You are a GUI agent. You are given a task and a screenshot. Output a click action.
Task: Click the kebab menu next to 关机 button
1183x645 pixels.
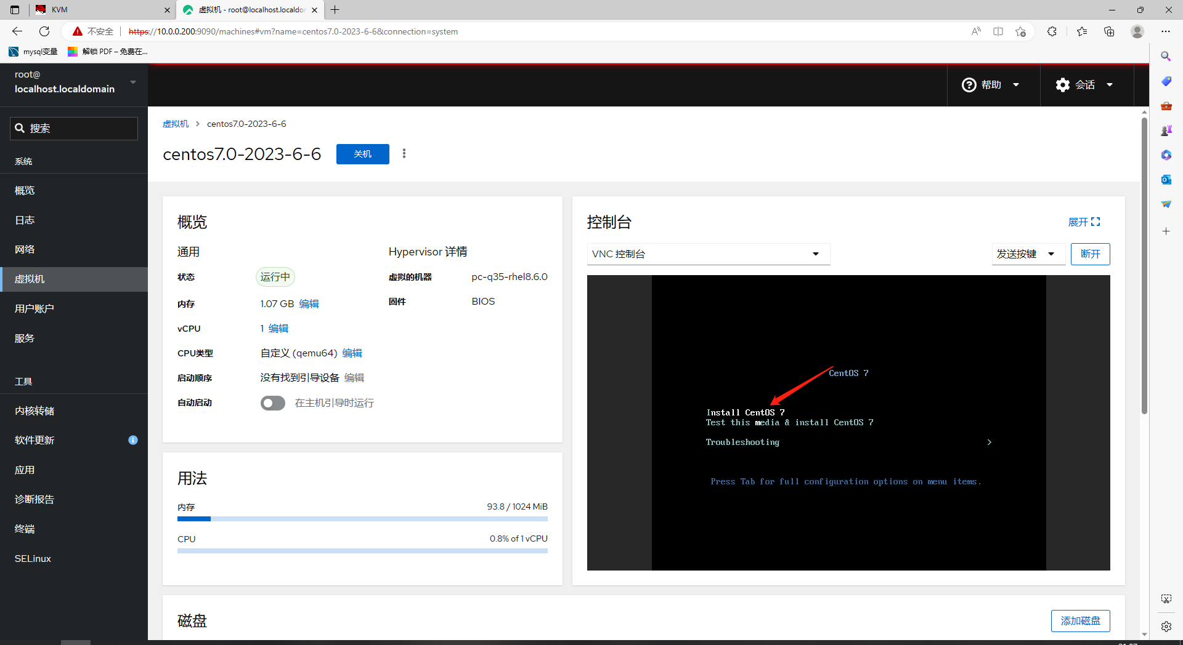[x=404, y=153]
